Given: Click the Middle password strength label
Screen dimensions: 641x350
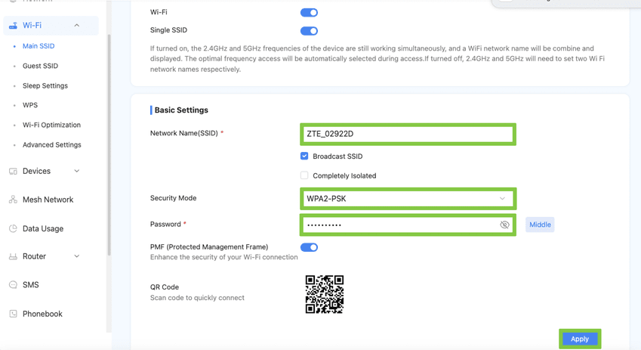Looking at the screenshot, I should pyautogui.click(x=540, y=225).
